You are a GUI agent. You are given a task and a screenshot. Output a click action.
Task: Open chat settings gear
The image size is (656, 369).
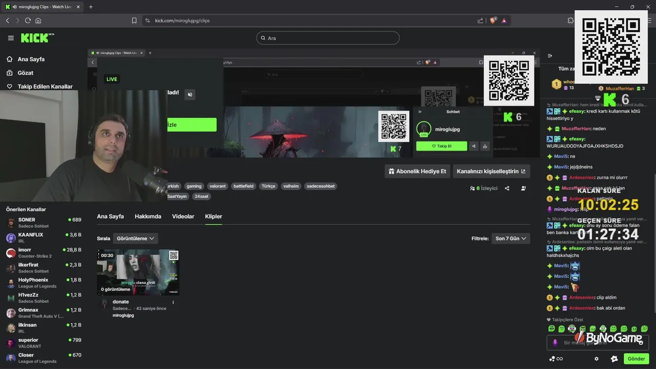[596, 359]
